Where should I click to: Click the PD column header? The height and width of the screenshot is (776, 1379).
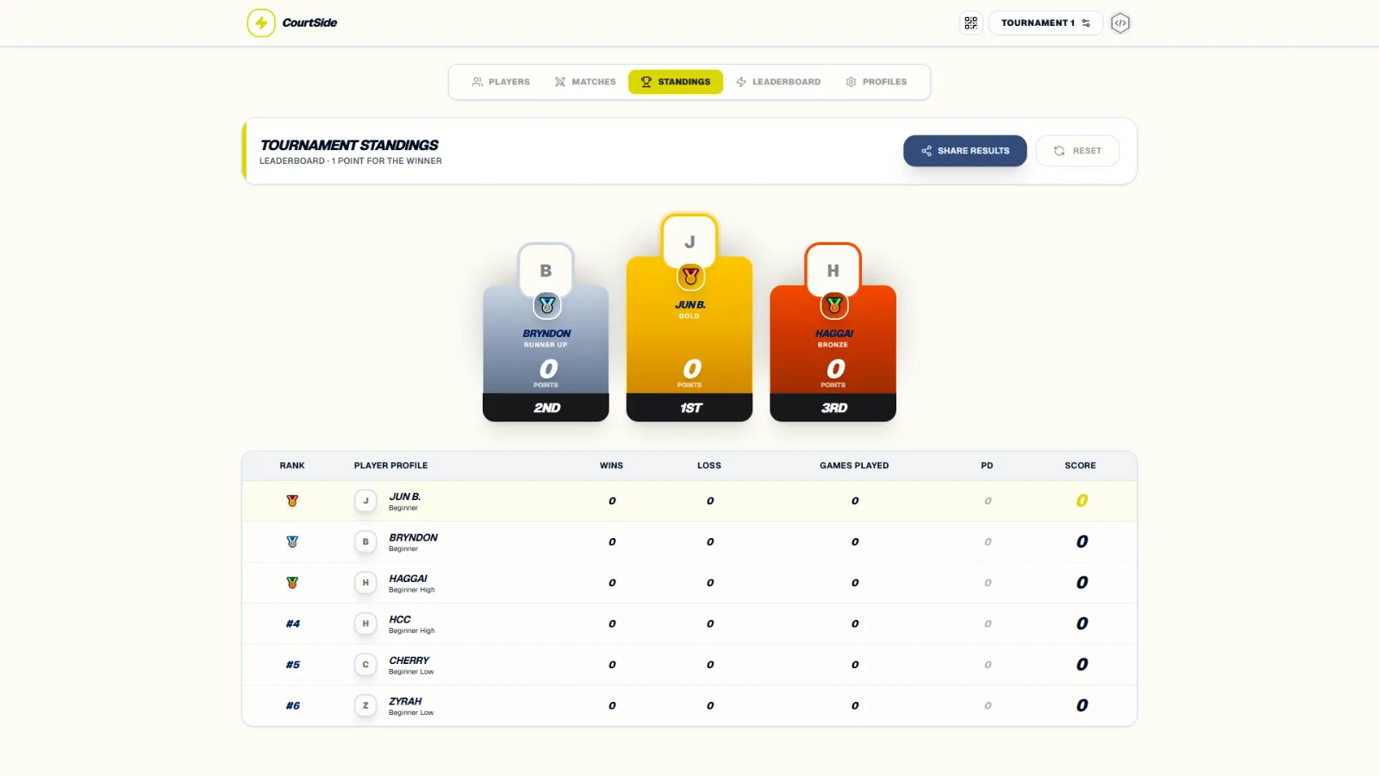pyautogui.click(x=987, y=466)
